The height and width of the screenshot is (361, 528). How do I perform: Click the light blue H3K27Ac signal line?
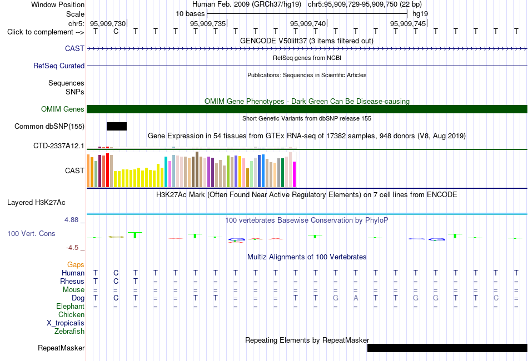[x=307, y=214]
